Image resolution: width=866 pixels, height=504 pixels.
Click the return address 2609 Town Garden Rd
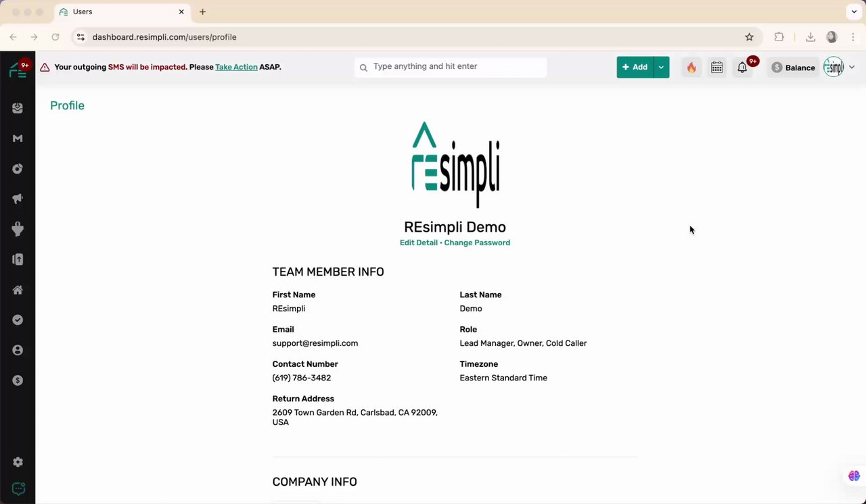tap(355, 418)
